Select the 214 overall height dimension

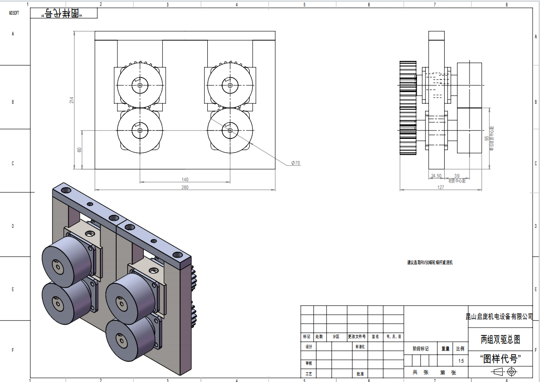pyautogui.click(x=71, y=100)
